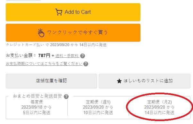Click ほしいものリストに追加 button
The width and height of the screenshot is (193, 124).
click(x=145, y=81)
